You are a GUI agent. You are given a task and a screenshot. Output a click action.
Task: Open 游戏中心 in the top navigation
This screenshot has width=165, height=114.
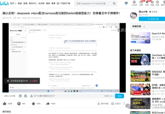(33, 3)
